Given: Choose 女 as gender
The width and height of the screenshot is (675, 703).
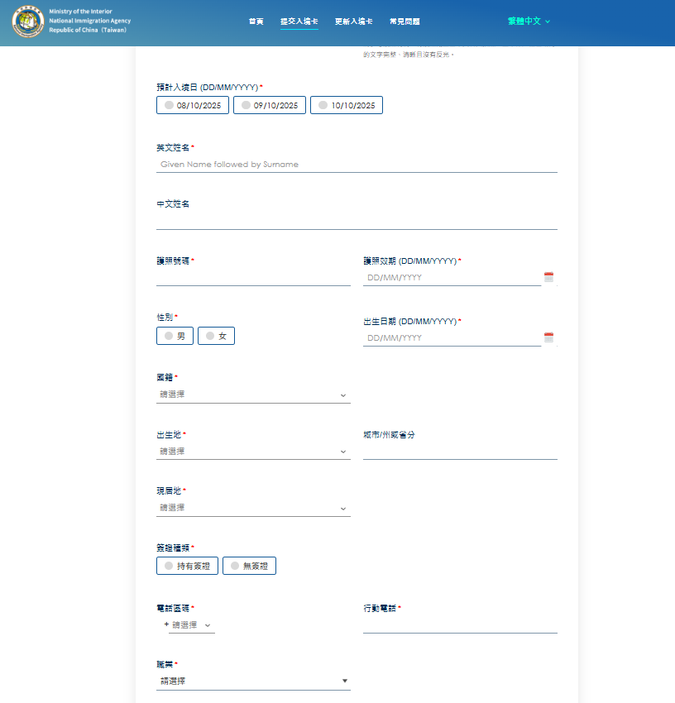Looking at the screenshot, I should pyautogui.click(x=216, y=336).
